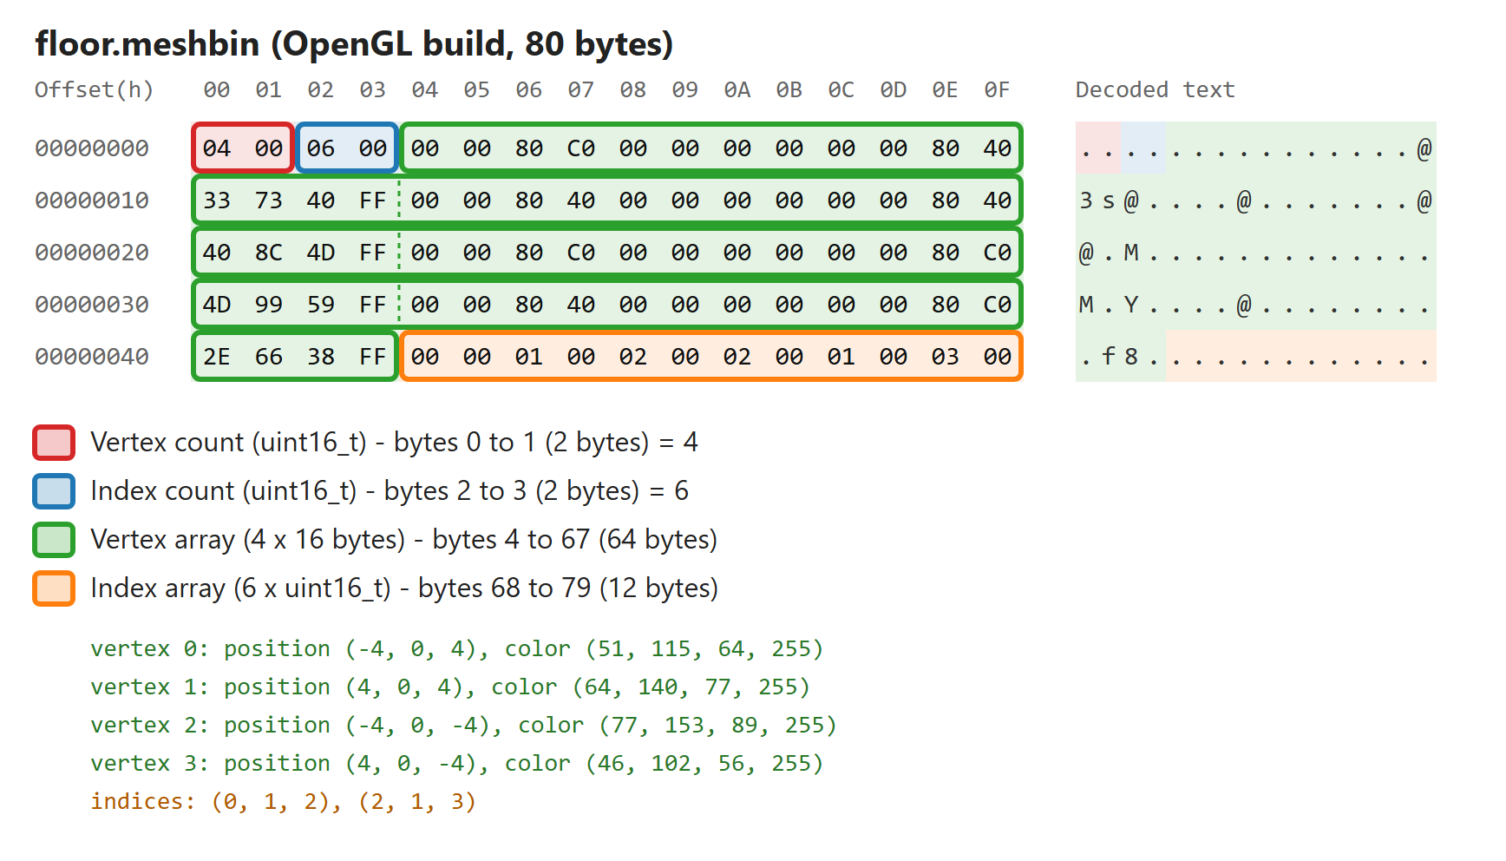Click bytes 2E 66 38 FF group
Image resolution: width=1506 pixels, height=861 pixels.
pos(295,357)
